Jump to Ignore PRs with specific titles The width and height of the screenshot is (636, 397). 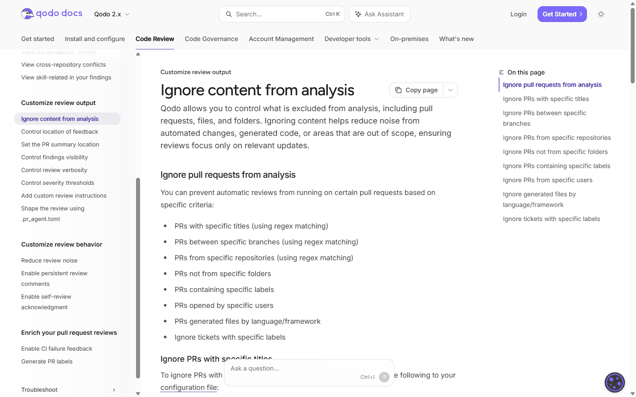tap(546, 99)
